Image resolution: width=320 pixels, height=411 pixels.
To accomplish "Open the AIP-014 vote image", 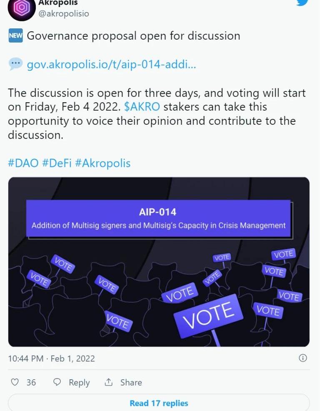I will pyautogui.click(x=159, y=262).
